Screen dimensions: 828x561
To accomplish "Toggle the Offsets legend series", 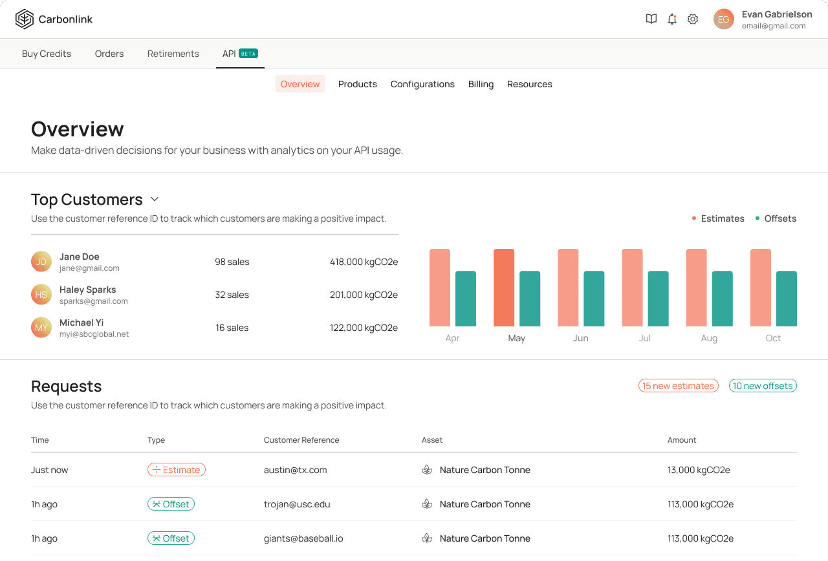I will [x=776, y=218].
